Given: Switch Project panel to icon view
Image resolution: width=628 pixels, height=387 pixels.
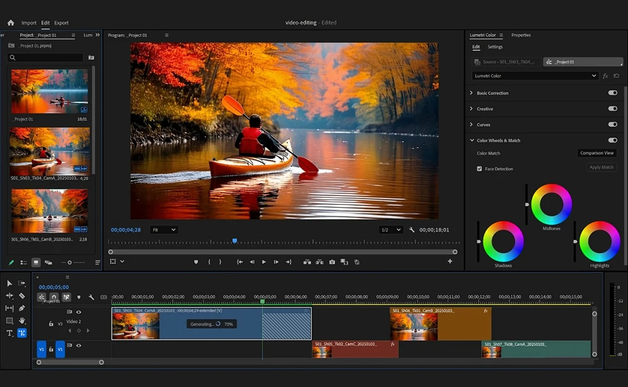Looking at the screenshot, I should click(x=36, y=263).
